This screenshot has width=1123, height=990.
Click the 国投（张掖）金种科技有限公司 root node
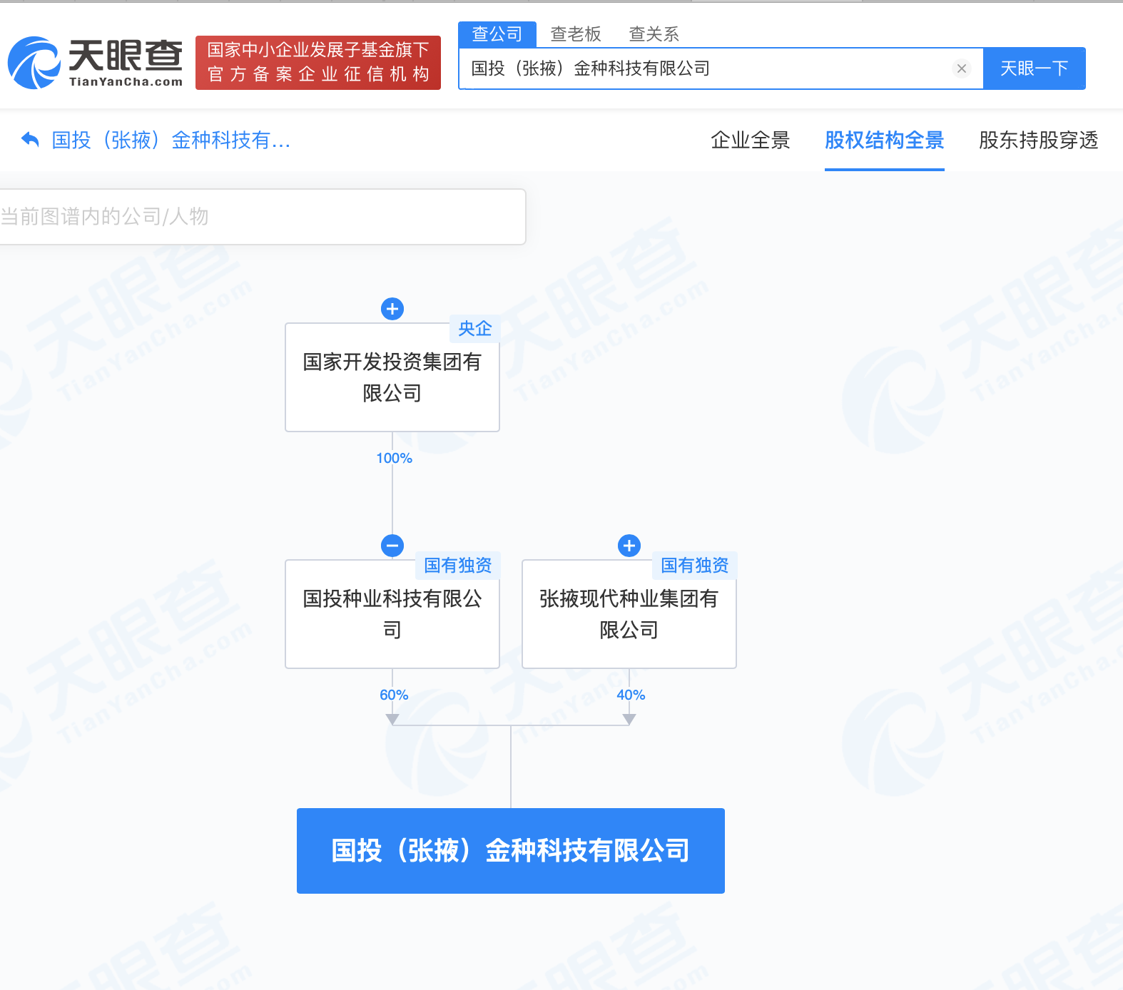point(511,851)
